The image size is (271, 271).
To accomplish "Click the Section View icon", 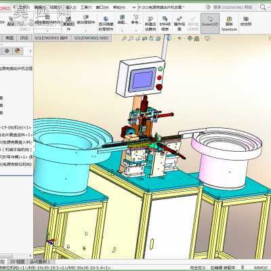I will (x=145, y=39).
